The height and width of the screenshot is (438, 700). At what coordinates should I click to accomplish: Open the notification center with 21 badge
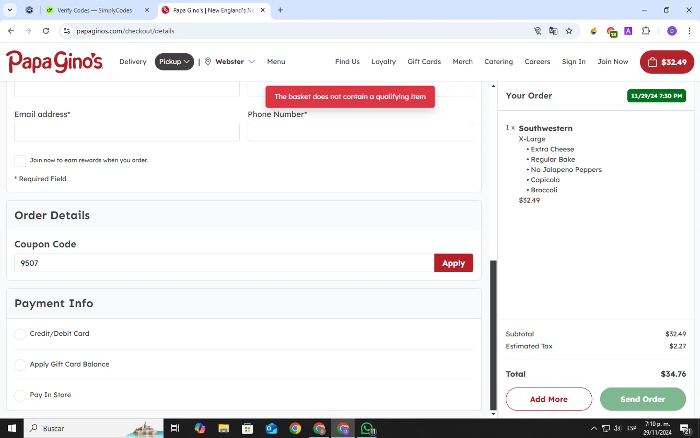[x=686, y=429]
